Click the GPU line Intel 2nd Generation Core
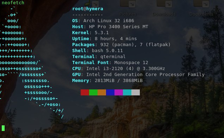The height and width of the screenshot is (138, 224). click(138, 75)
